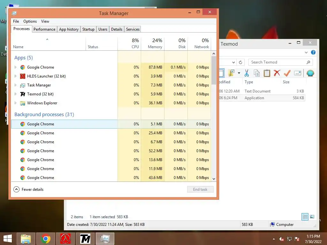Click the Rename icon in Texmod toolbar
Screen dimensions: 327x245
(298, 73)
